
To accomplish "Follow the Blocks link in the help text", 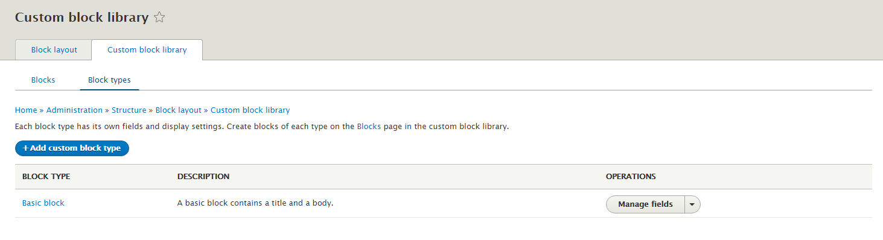I will 369,127.
